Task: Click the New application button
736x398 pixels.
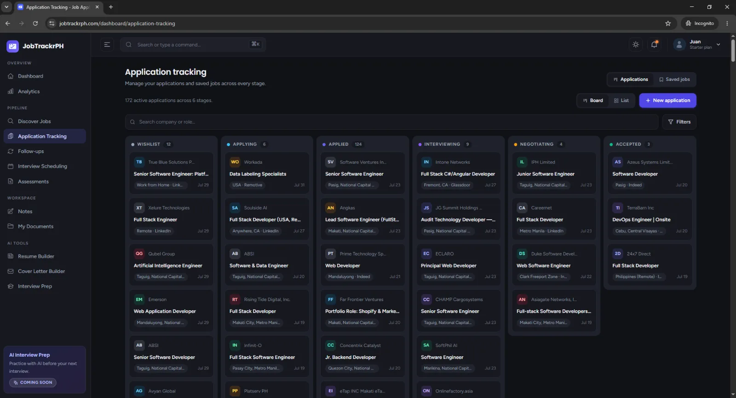Action: click(x=667, y=101)
